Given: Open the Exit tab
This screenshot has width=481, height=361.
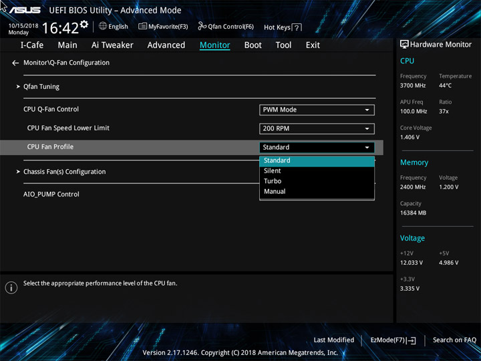Looking at the screenshot, I should pyautogui.click(x=313, y=45).
